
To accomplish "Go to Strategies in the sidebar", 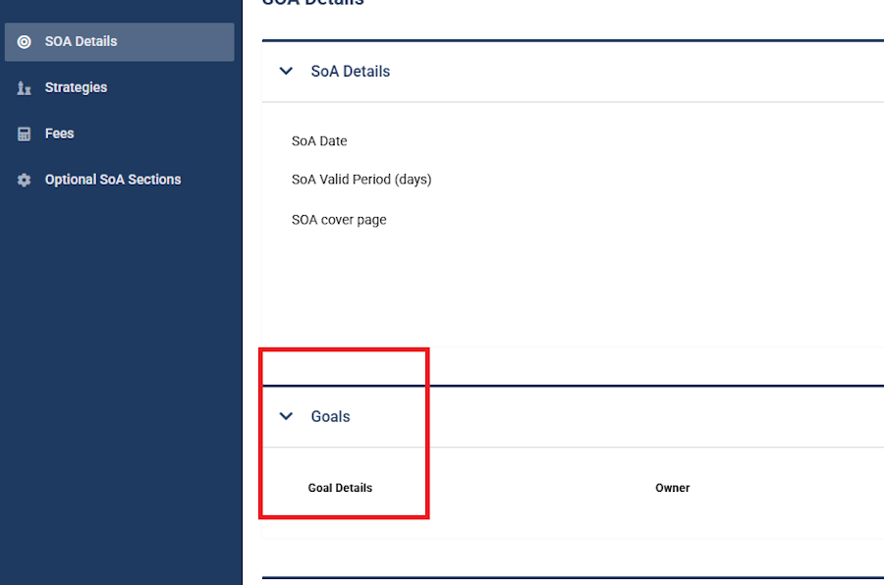I will [76, 87].
